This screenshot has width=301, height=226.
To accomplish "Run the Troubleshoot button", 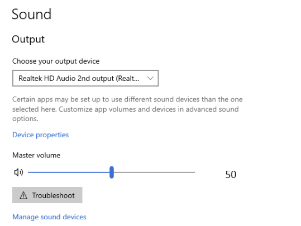I will click(47, 195).
